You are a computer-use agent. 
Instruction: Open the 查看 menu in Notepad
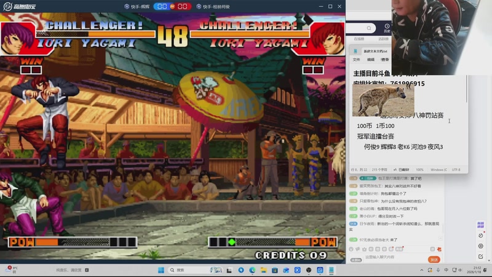[385, 59]
